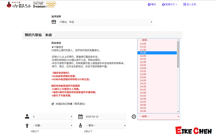The image size is (216, 138).
Task: Click the time list scroll up arrow
Action: (x=178, y=40)
